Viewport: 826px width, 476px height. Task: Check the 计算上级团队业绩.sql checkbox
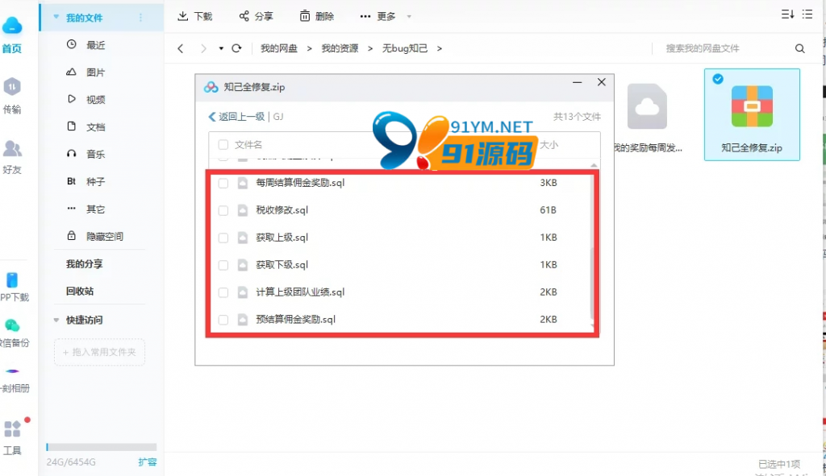pos(223,292)
